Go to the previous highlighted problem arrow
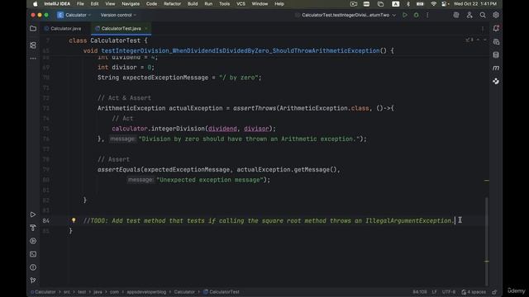This screenshot has width=529, height=297. (478, 40)
